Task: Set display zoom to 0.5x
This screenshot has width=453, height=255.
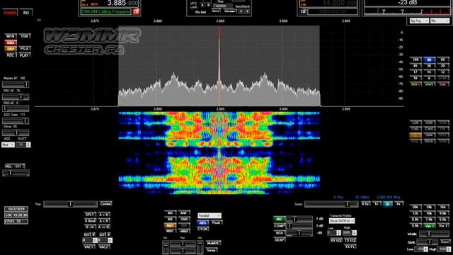Action: click(365, 204)
